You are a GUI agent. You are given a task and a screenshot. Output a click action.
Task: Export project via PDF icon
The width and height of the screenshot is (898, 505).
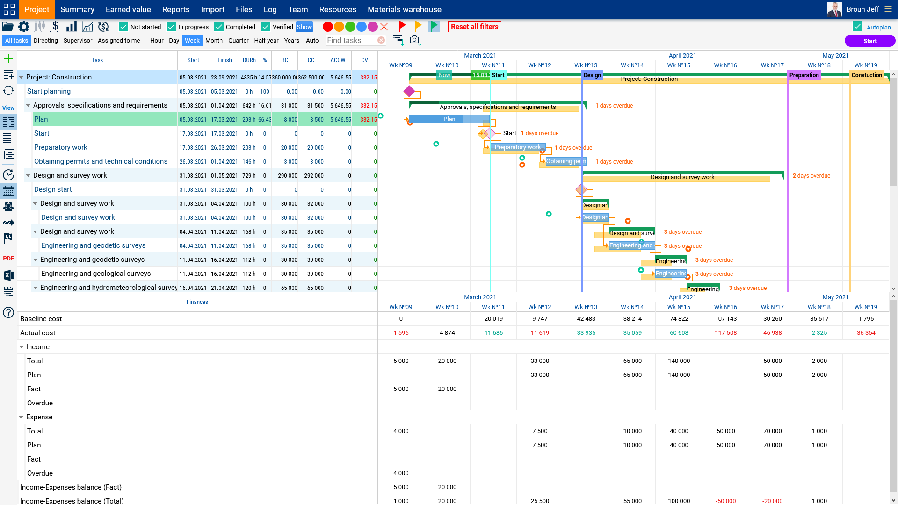point(8,259)
